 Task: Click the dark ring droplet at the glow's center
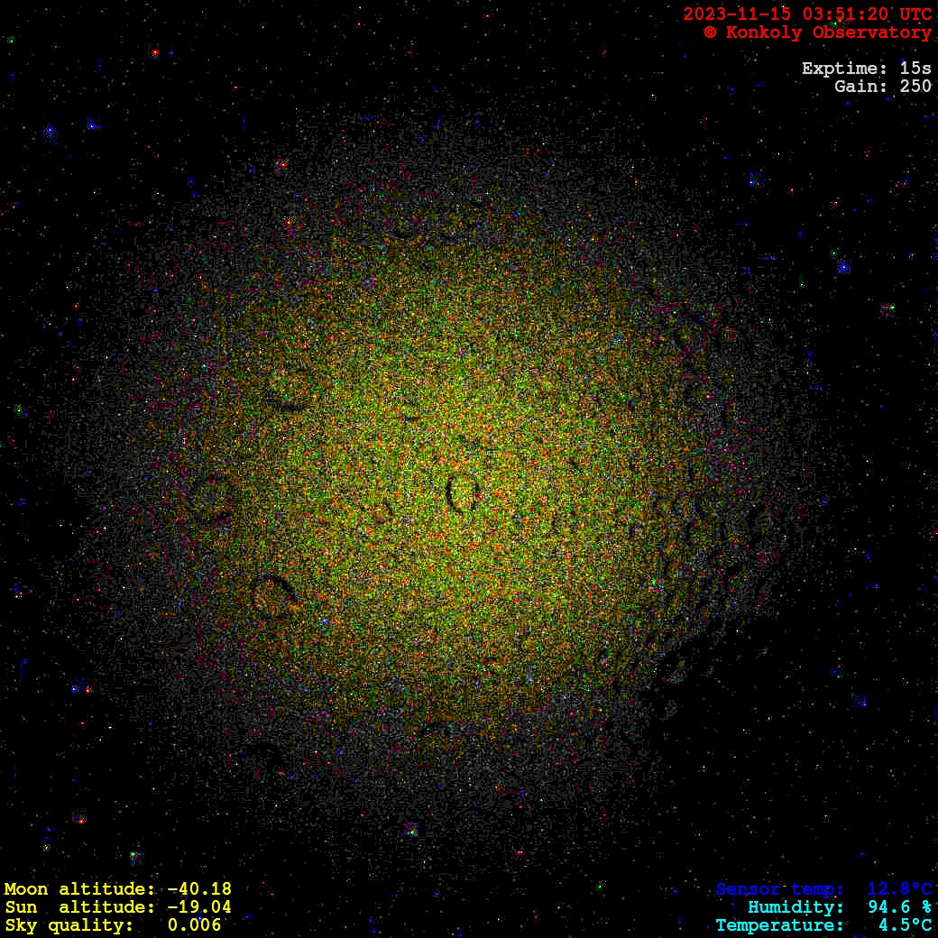click(463, 493)
